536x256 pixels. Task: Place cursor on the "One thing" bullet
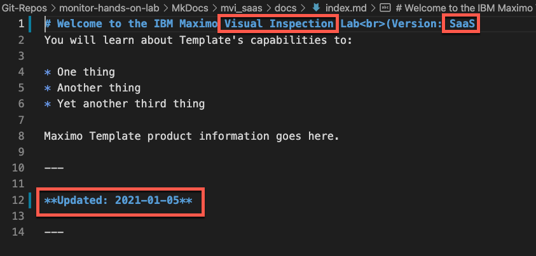click(x=86, y=72)
